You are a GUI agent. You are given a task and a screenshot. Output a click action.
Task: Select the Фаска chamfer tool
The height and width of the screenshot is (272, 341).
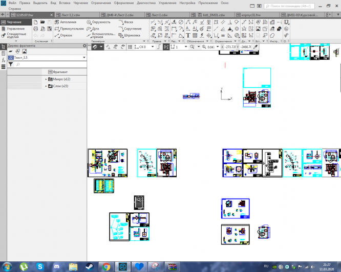pyautogui.click(x=126, y=22)
